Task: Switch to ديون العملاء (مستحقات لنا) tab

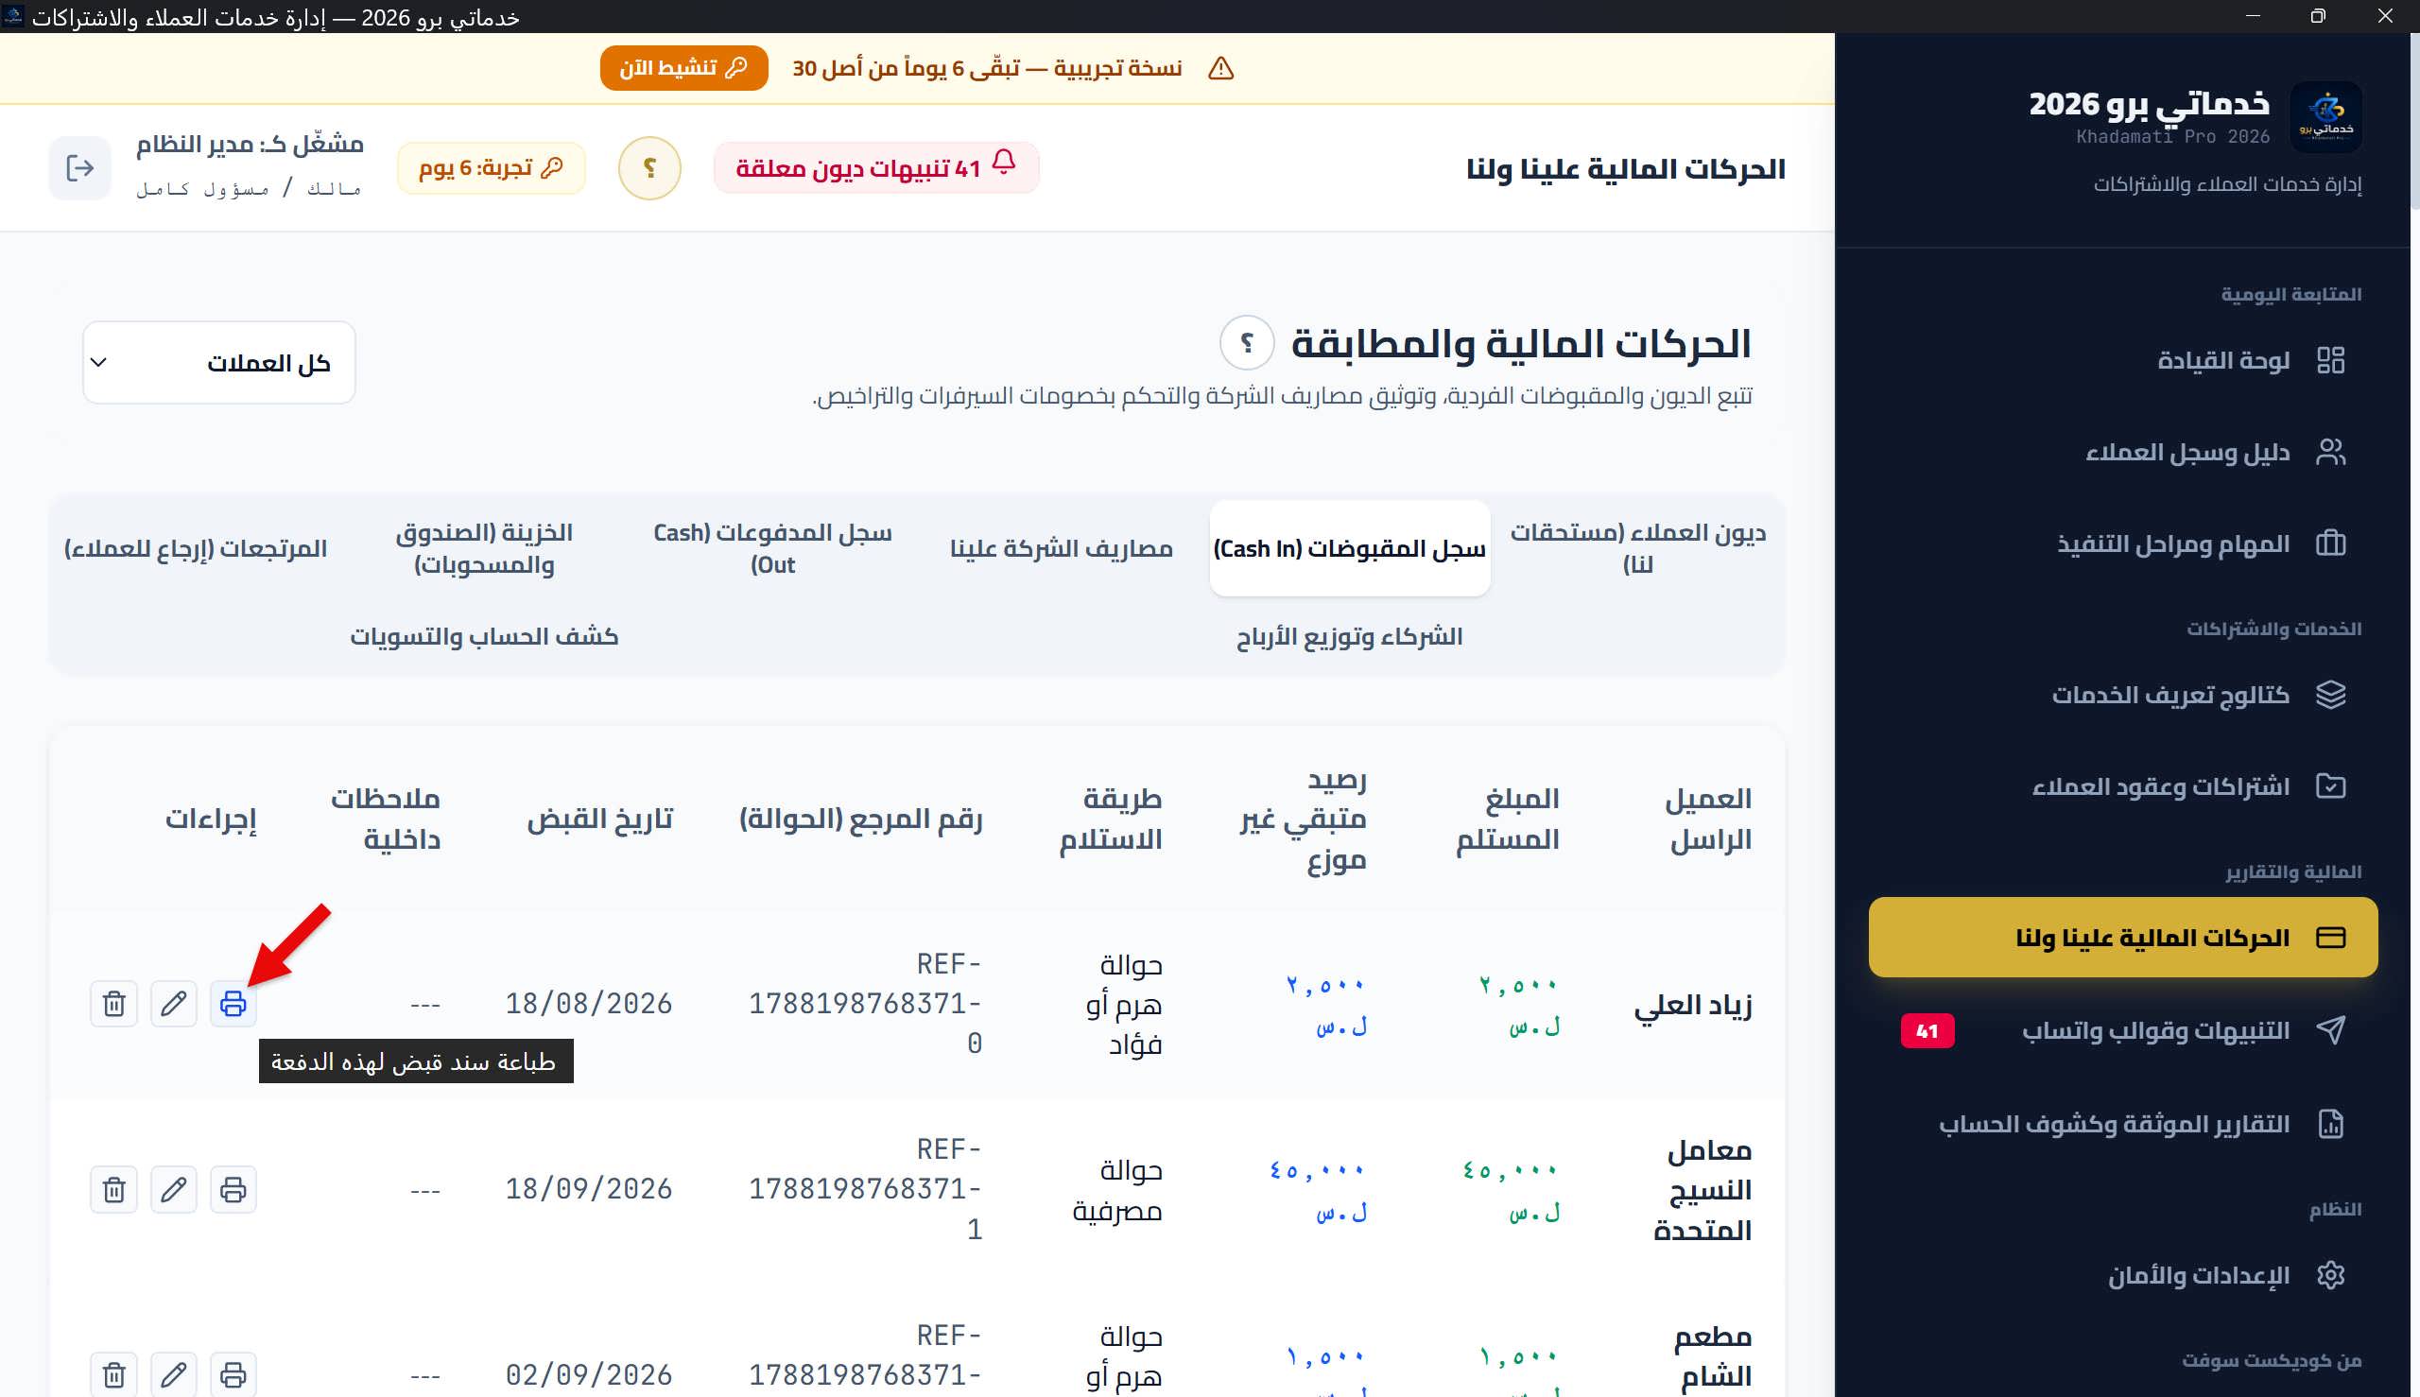Action: coord(1638,548)
